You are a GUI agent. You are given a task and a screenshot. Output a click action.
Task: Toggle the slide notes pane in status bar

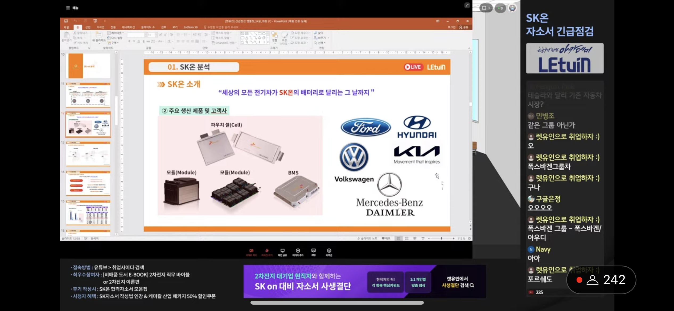[367, 238]
